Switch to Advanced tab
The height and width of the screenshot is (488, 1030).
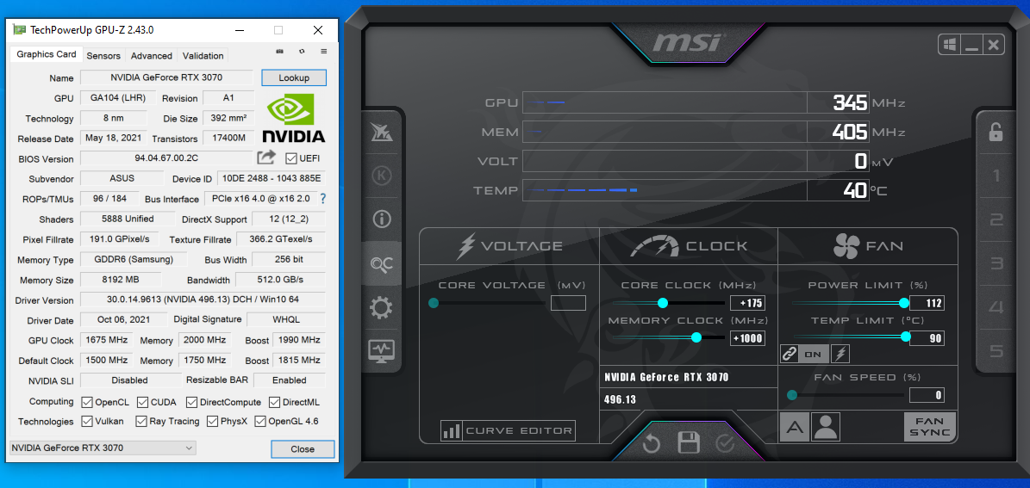click(x=151, y=56)
